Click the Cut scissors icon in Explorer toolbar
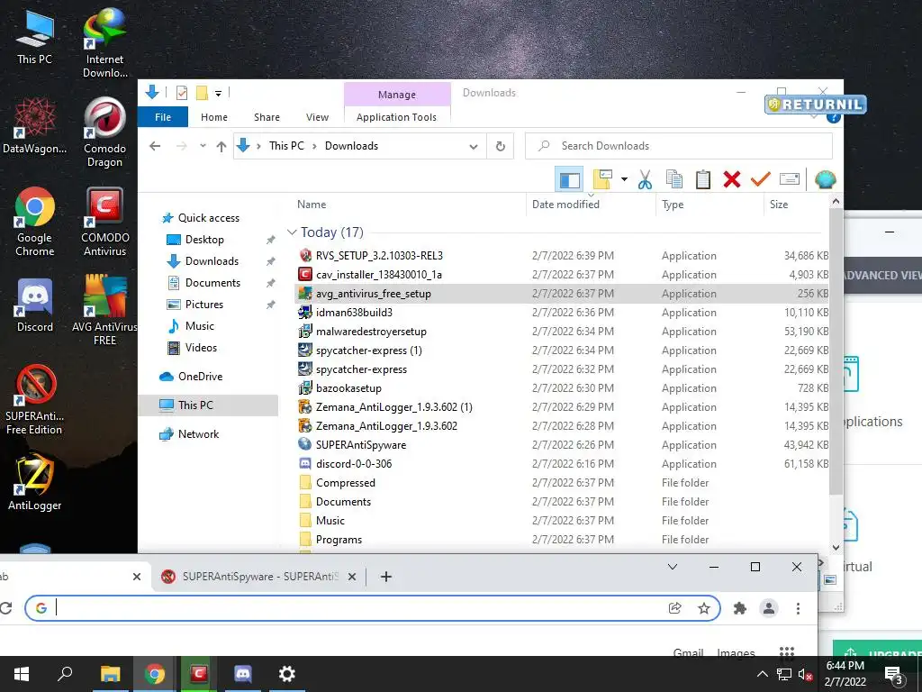 645,179
